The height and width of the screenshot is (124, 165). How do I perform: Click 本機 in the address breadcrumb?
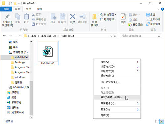pyautogui.click(x=34, y=36)
